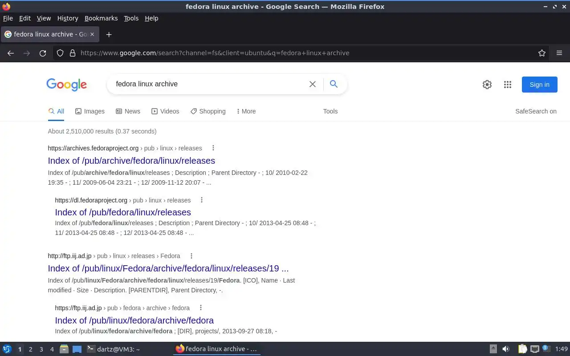Open the Google apps grid
Viewport: 570px width, 356px height.
(508, 85)
